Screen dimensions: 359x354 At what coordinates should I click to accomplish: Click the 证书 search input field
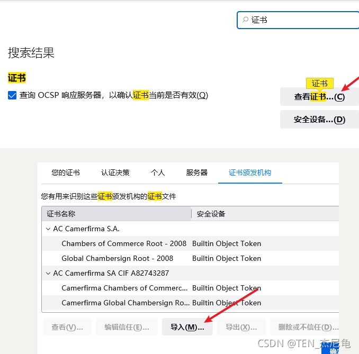coord(302,20)
